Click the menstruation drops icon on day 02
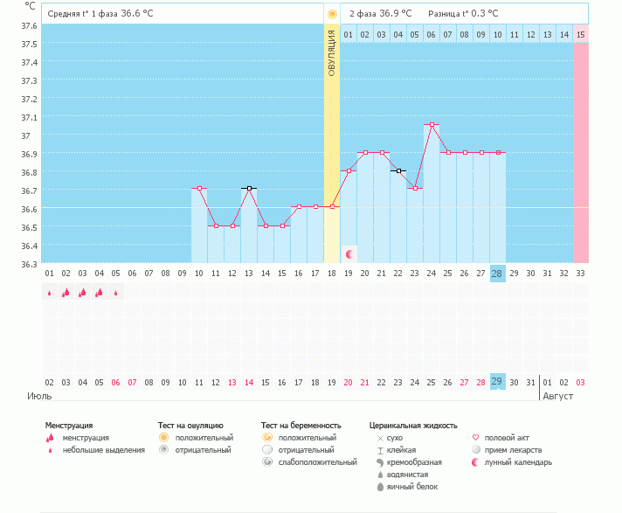The height and width of the screenshot is (513, 622). [66, 293]
